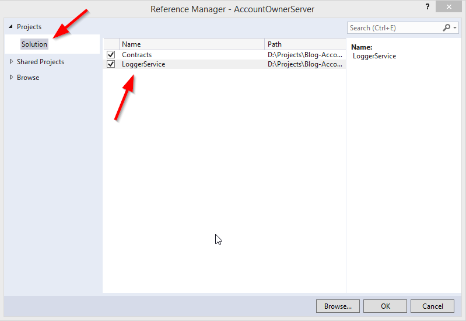
Task: Expand the Shared Projects section
Action: point(10,61)
